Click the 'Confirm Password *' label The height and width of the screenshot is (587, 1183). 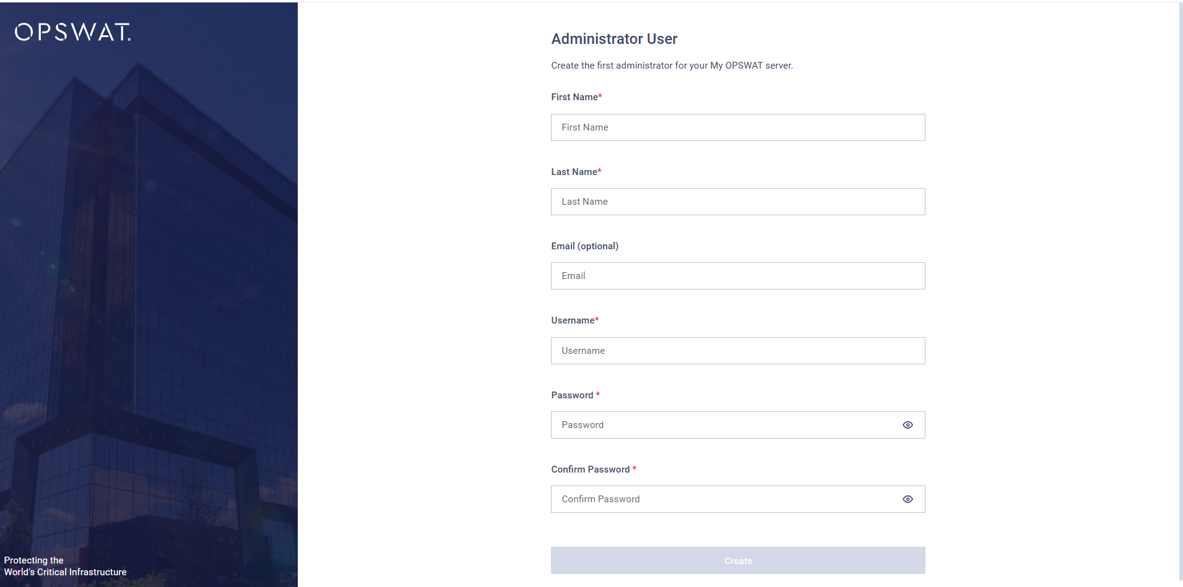pyautogui.click(x=594, y=469)
